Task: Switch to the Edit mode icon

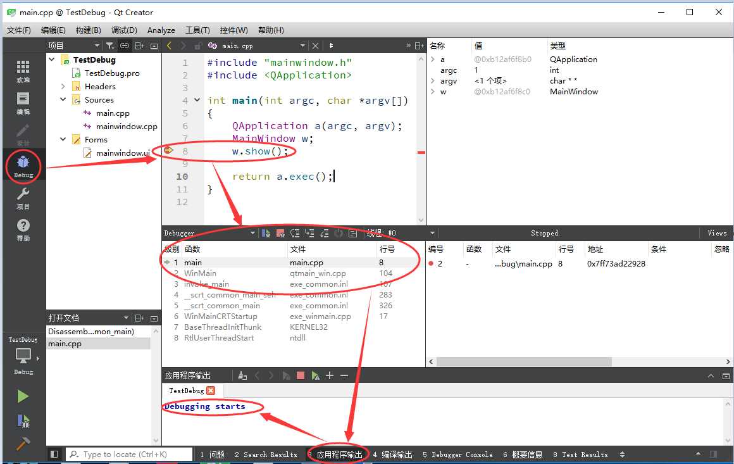Action: click(x=23, y=103)
